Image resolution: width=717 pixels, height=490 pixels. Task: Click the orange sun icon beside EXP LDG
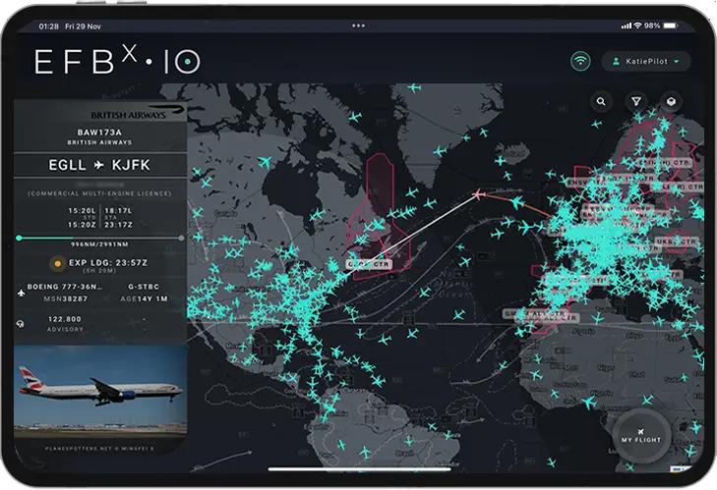click(x=57, y=262)
